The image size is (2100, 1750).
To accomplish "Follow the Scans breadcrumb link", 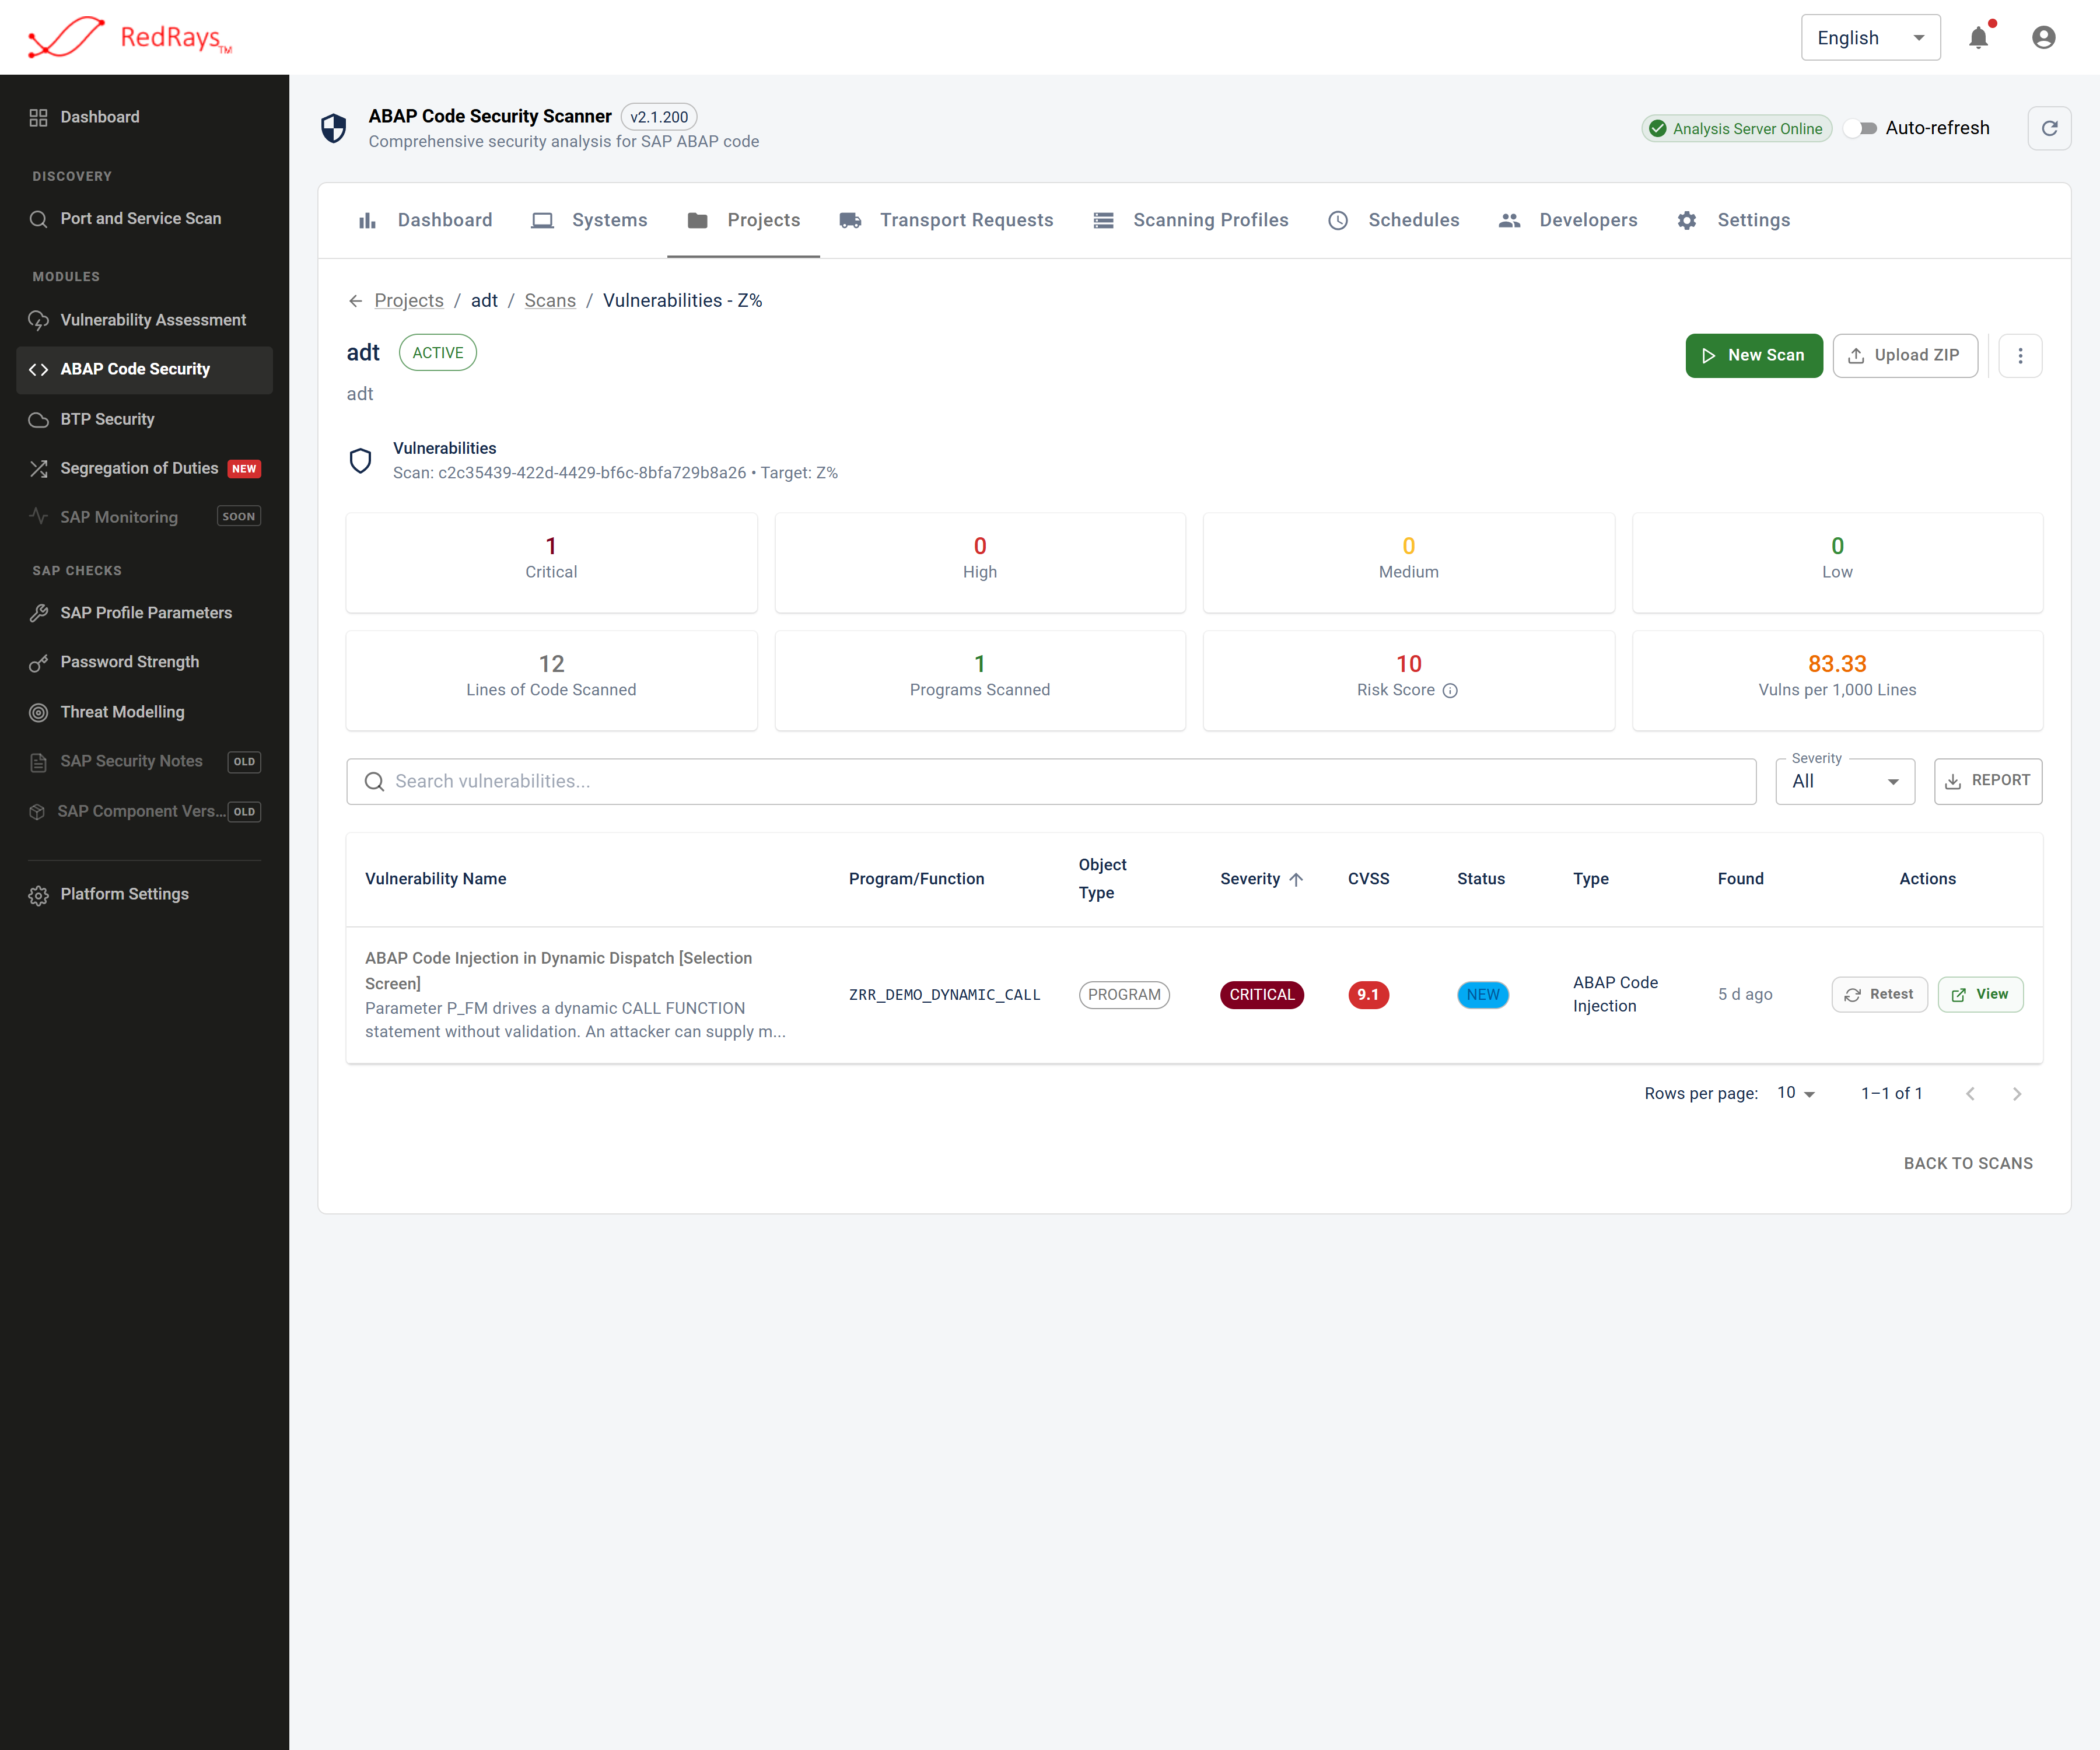I will tap(550, 301).
